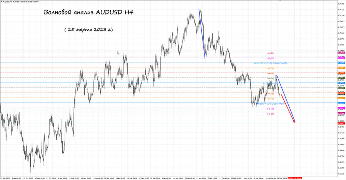Click the '23 Sep 2022' time axis label

click(5, 178)
